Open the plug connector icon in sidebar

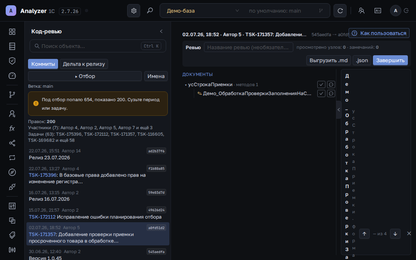pos(12,187)
